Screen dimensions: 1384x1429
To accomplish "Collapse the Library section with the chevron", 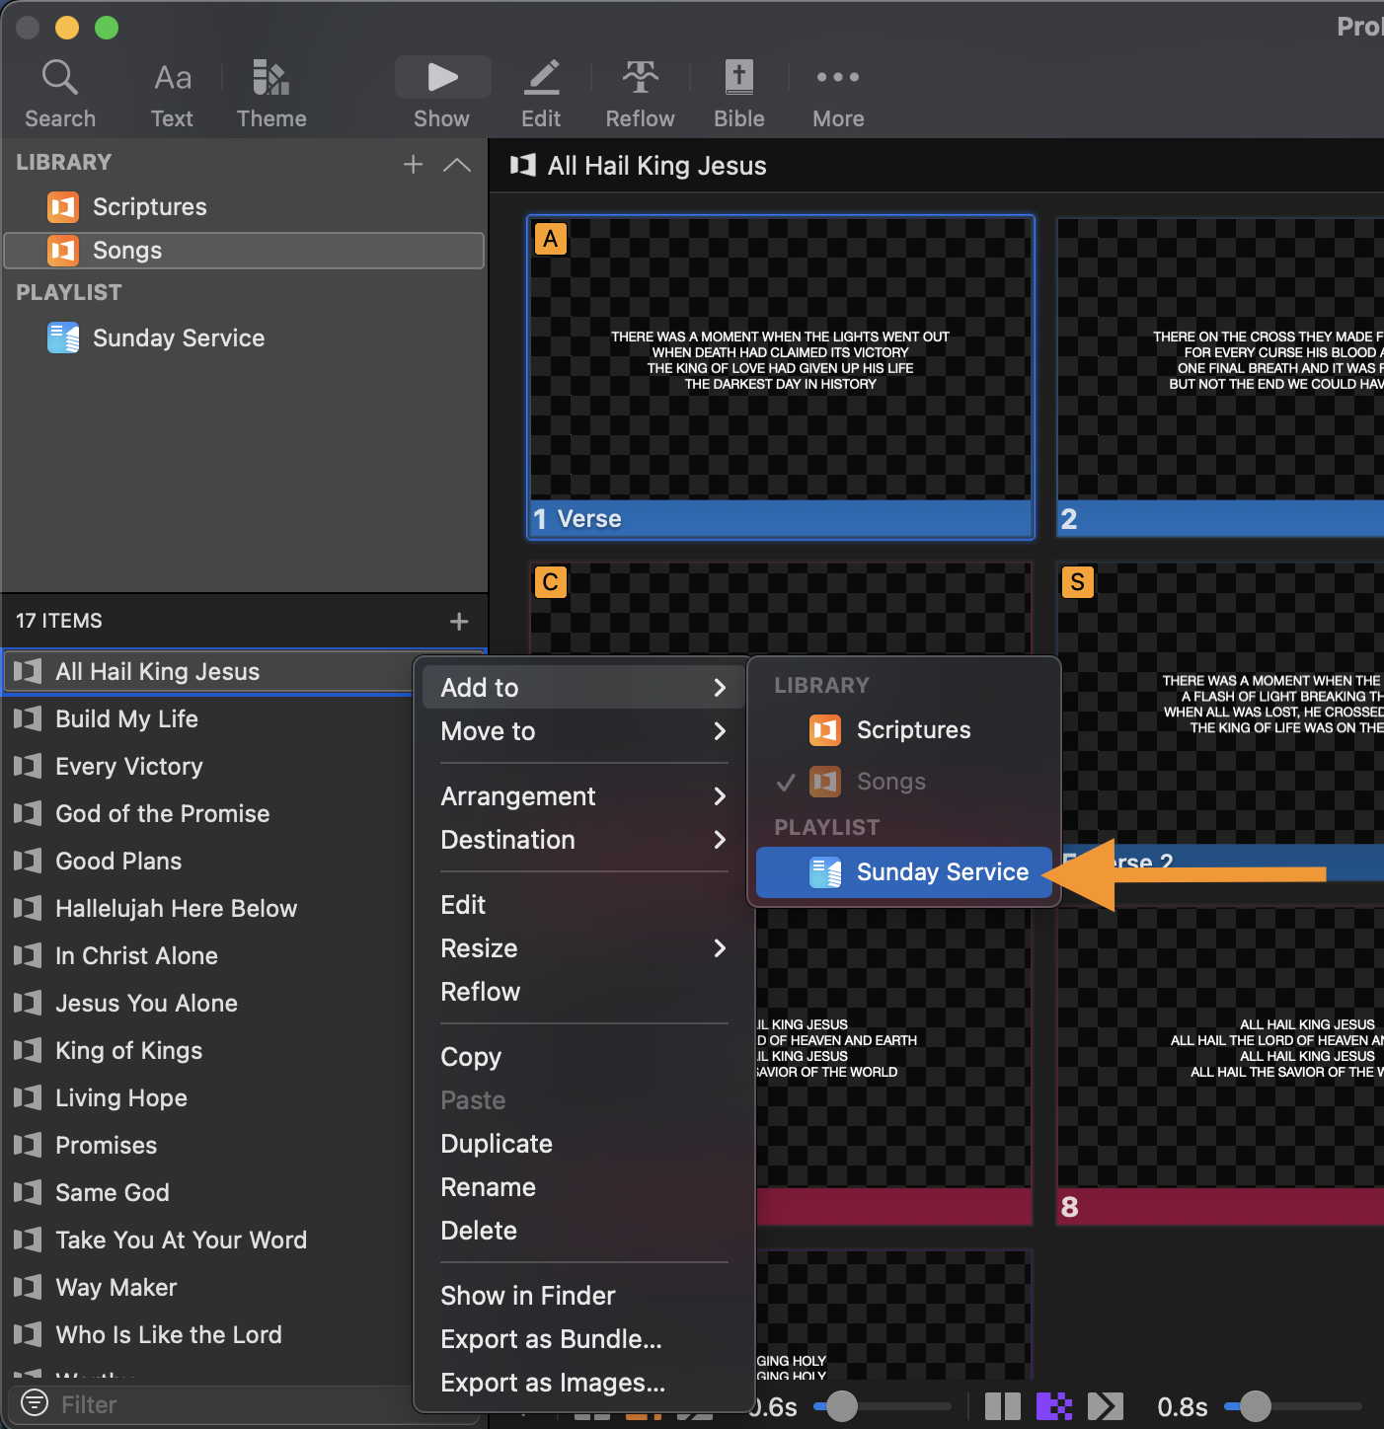I will tap(456, 165).
